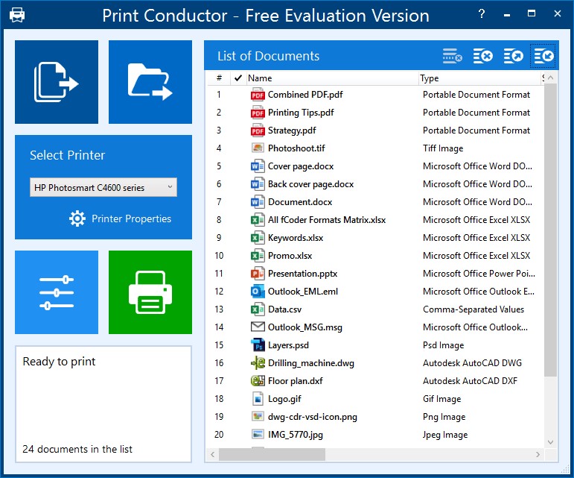Screen dimensions: 574x478
Task: Select the Presentation.pptx list item
Action: pyautogui.click(x=302, y=274)
